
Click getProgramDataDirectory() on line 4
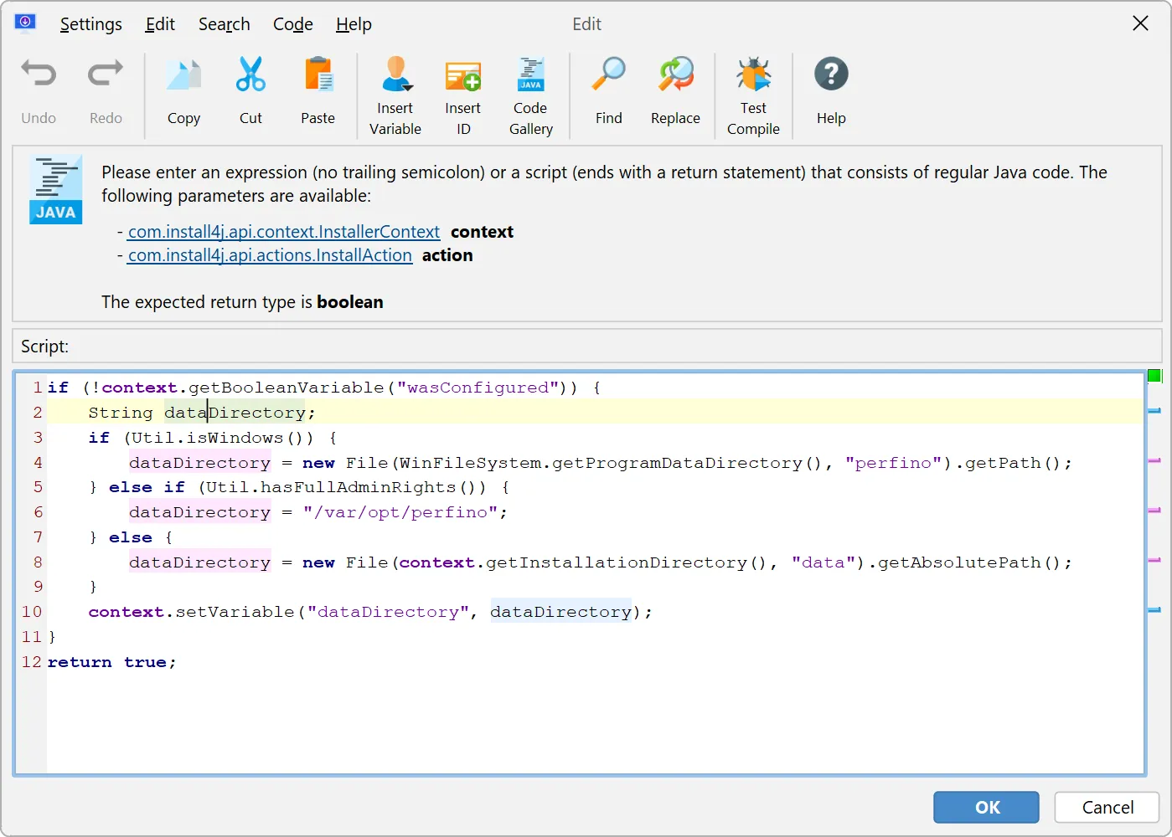click(688, 463)
